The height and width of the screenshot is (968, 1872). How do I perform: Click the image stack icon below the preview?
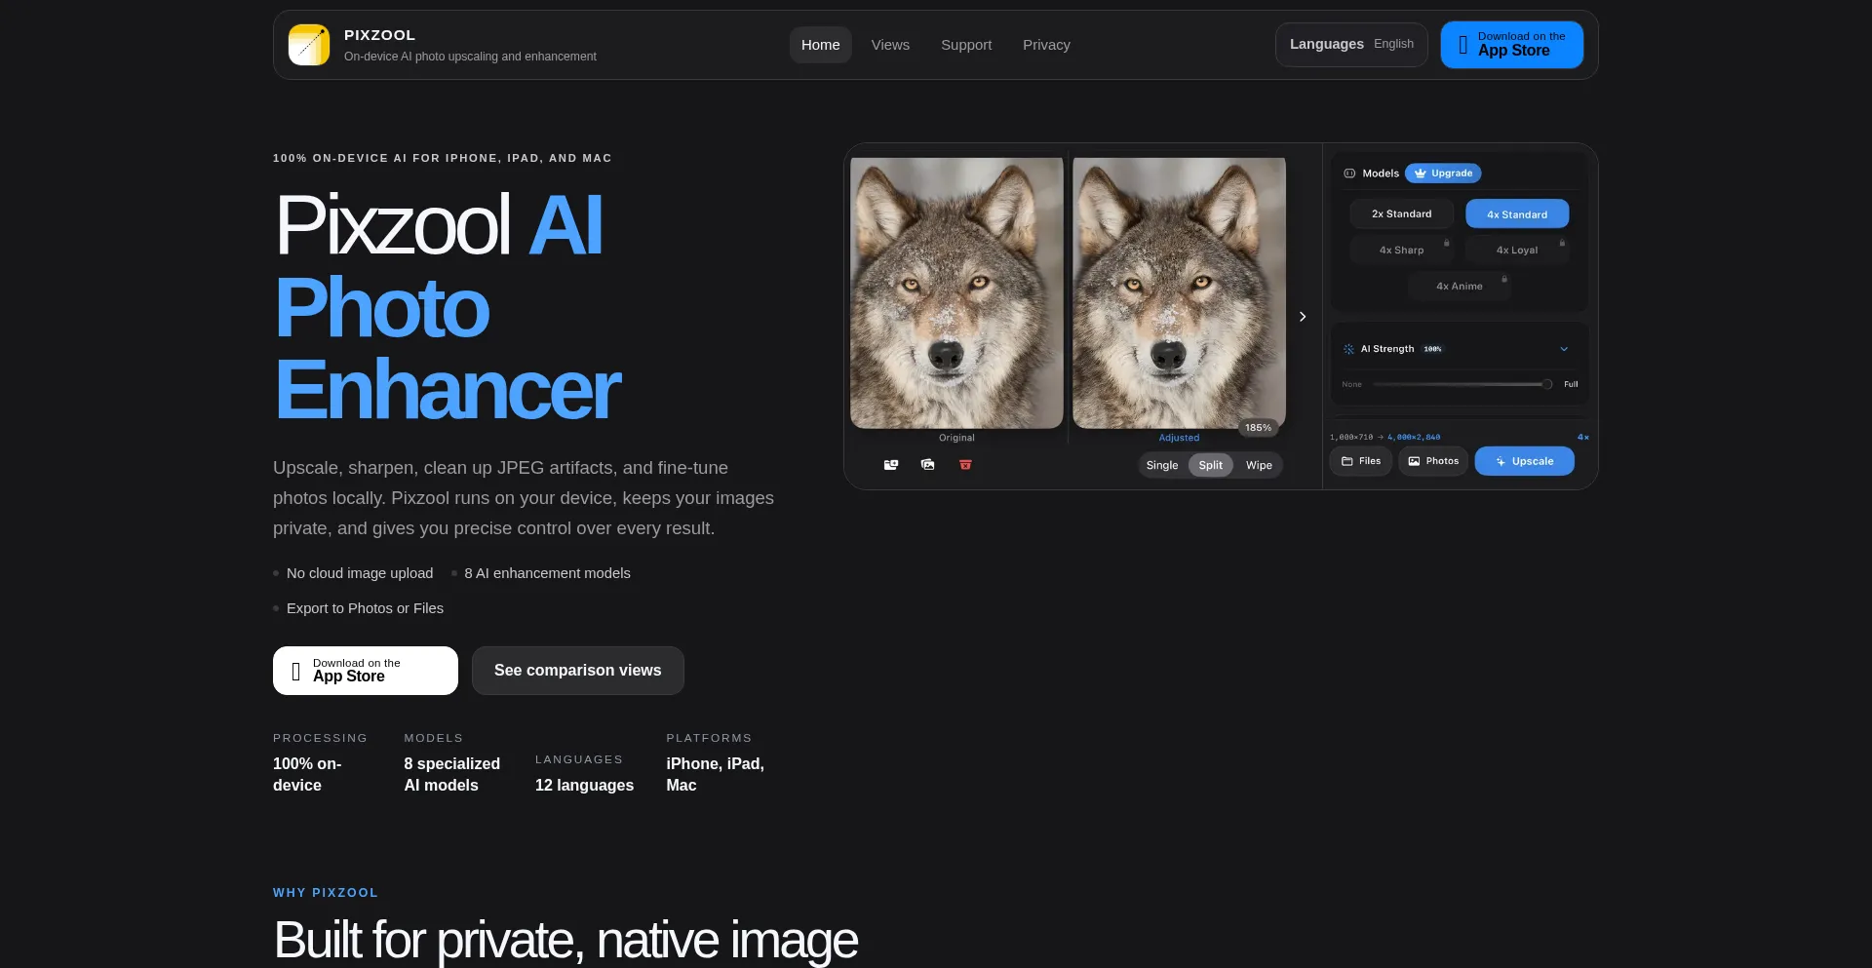point(927,465)
